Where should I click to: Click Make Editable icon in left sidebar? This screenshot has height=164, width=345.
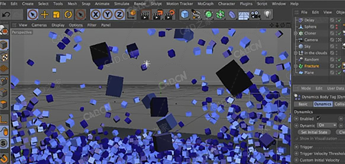click(4, 31)
